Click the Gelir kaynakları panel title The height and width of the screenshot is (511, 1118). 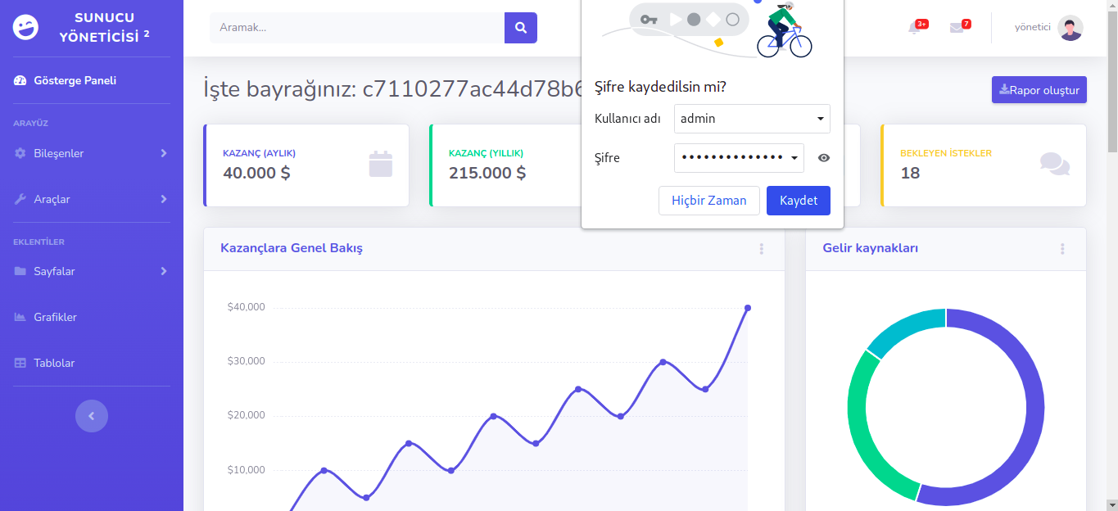tap(871, 248)
